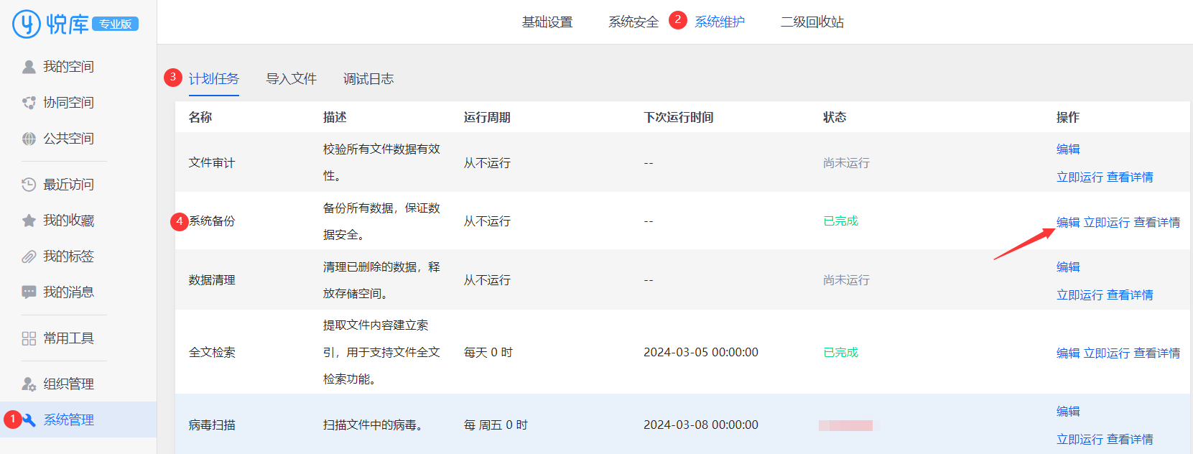This screenshot has width=1193, height=454.
Task: Select the 协同空间 sidebar icon
Action: [29, 103]
